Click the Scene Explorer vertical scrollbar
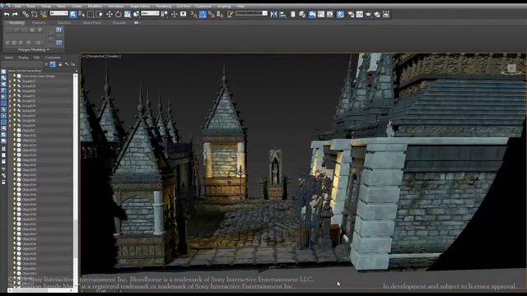The width and height of the screenshot is (527, 296). [75, 181]
